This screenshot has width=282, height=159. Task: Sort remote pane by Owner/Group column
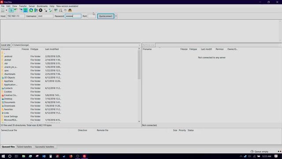point(232,49)
